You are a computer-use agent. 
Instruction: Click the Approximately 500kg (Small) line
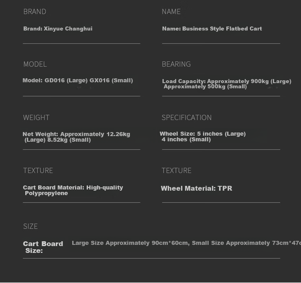coord(205,87)
